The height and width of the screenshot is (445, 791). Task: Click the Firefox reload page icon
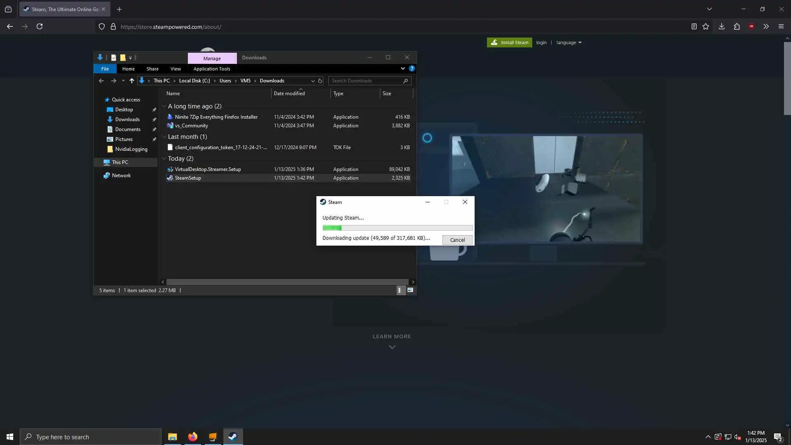40,27
